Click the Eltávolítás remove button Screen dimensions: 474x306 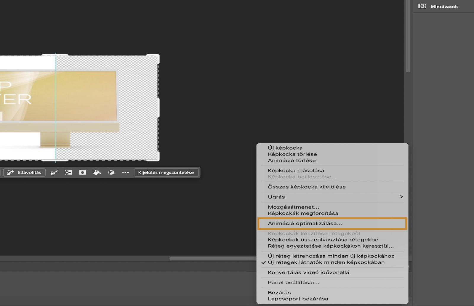click(24, 172)
